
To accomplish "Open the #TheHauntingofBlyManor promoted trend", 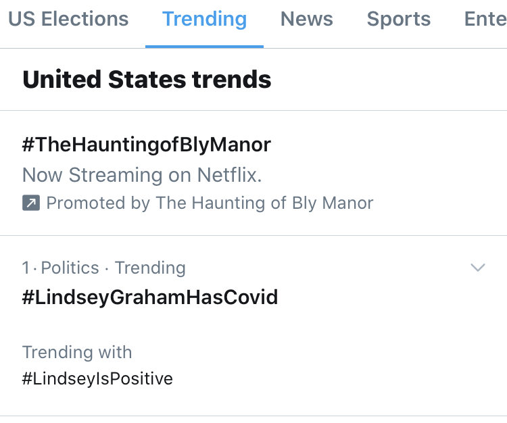I will click(x=147, y=145).
